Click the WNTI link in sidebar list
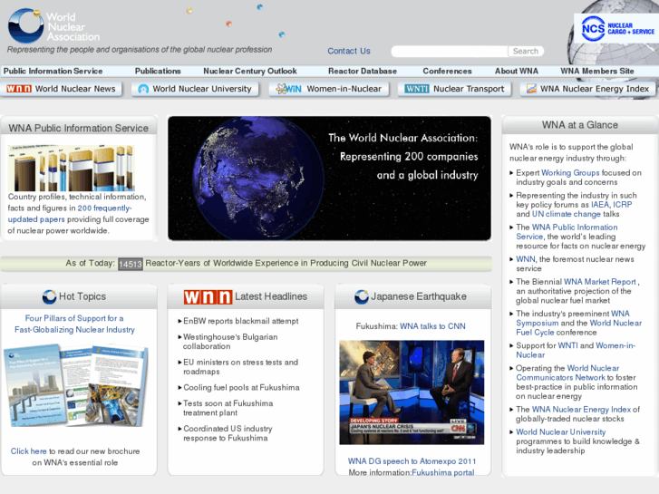 [567, 345]
